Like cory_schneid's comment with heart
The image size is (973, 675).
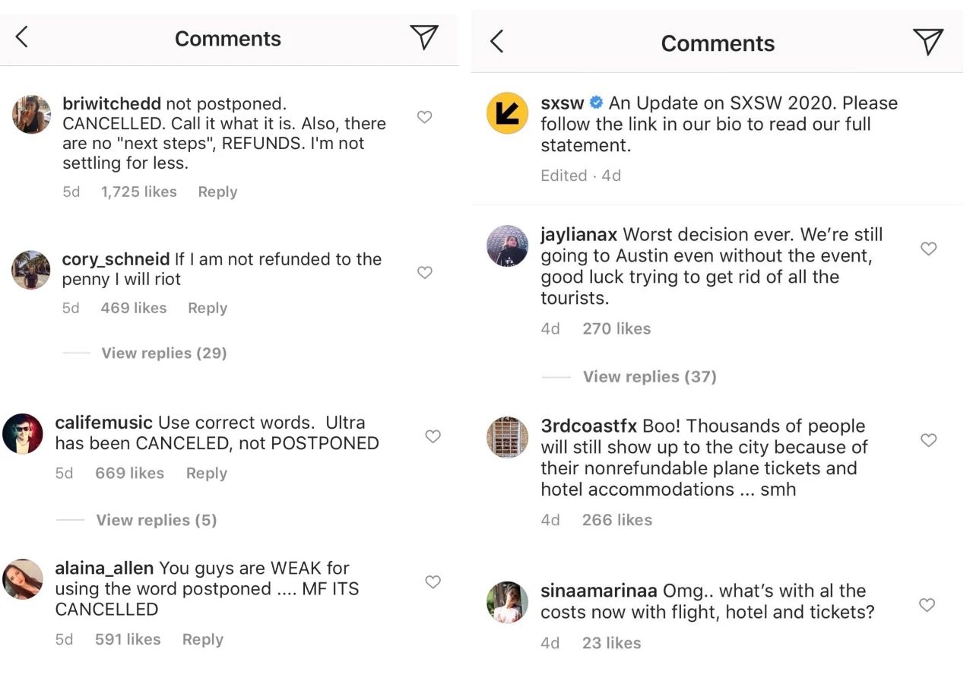click(x=425, y=272)
